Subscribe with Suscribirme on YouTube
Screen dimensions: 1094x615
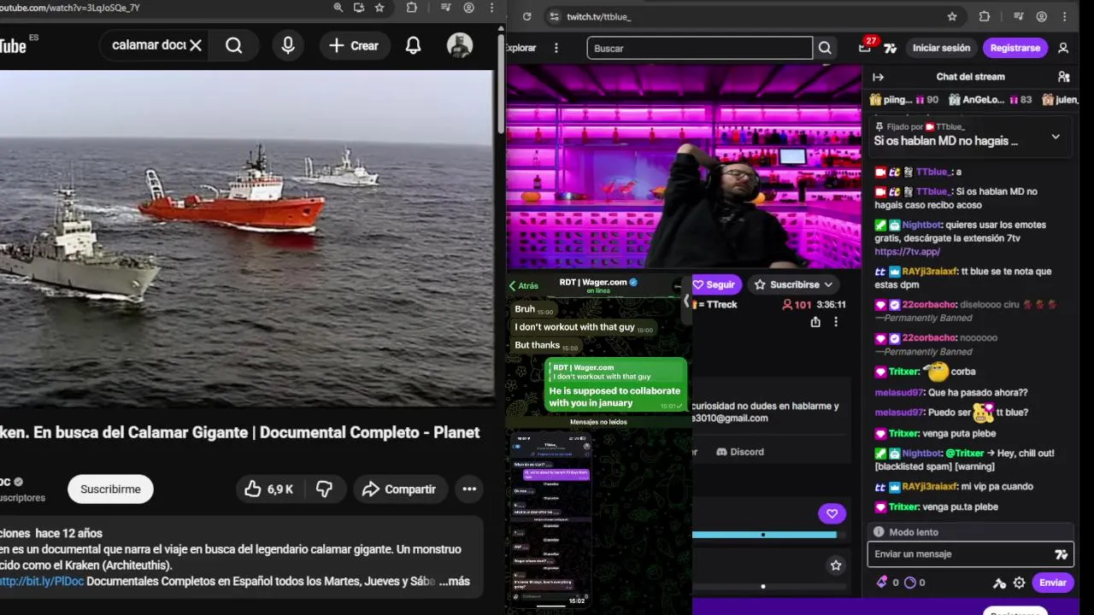coord(110,489)
